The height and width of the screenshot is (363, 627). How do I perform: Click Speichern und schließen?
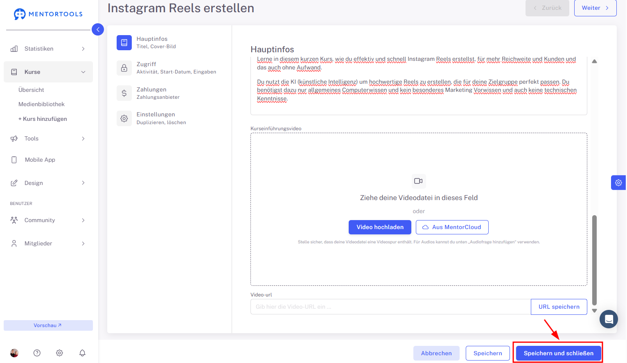[x=558, y=353]
